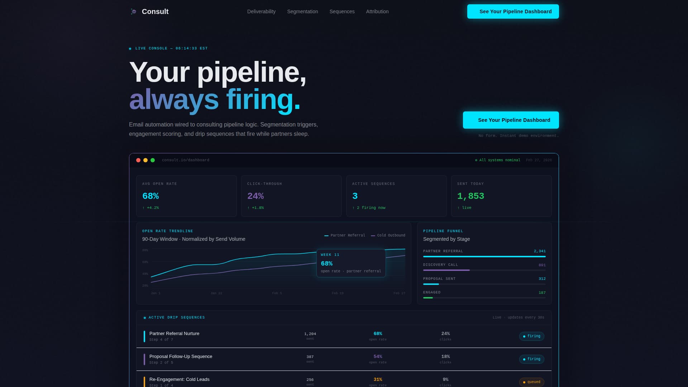Select the Avg Open Rate 68% card
Screen dimensions: 688x387
coord(186,196)
